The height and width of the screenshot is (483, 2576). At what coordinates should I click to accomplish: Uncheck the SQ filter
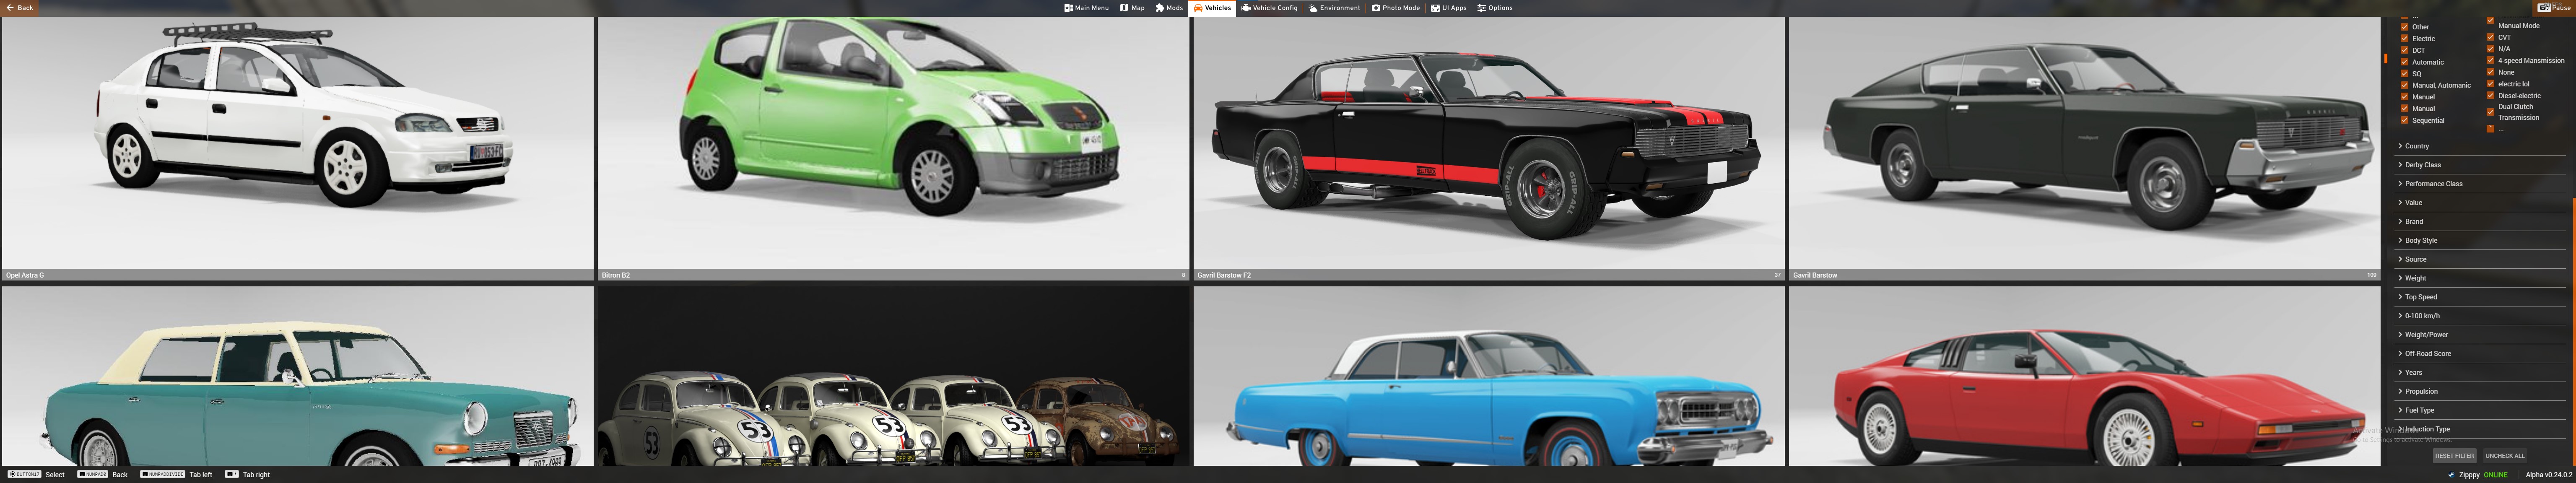pos(2404,73)
